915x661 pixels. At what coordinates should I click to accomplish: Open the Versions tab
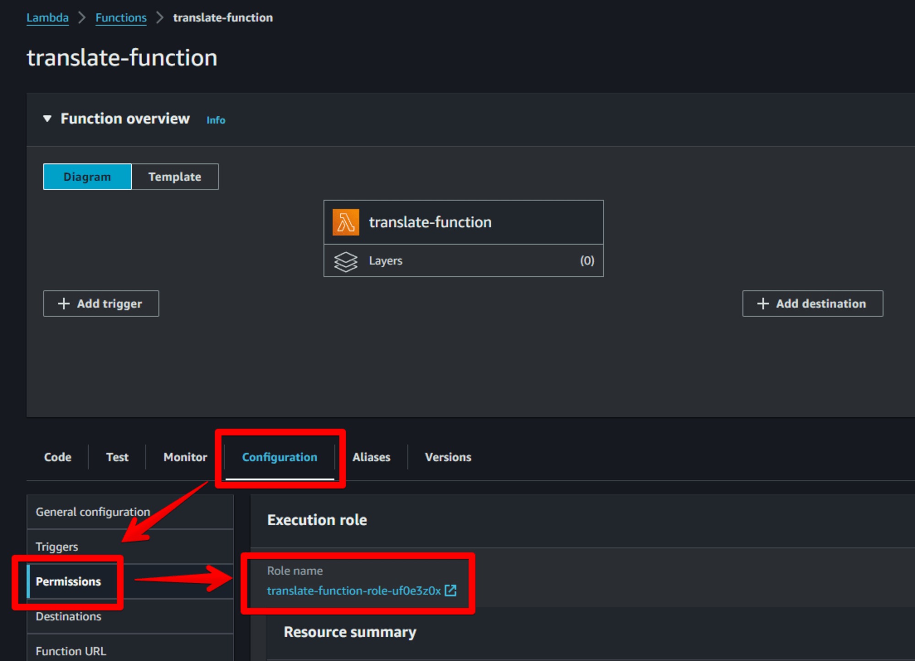coord(448,457)
